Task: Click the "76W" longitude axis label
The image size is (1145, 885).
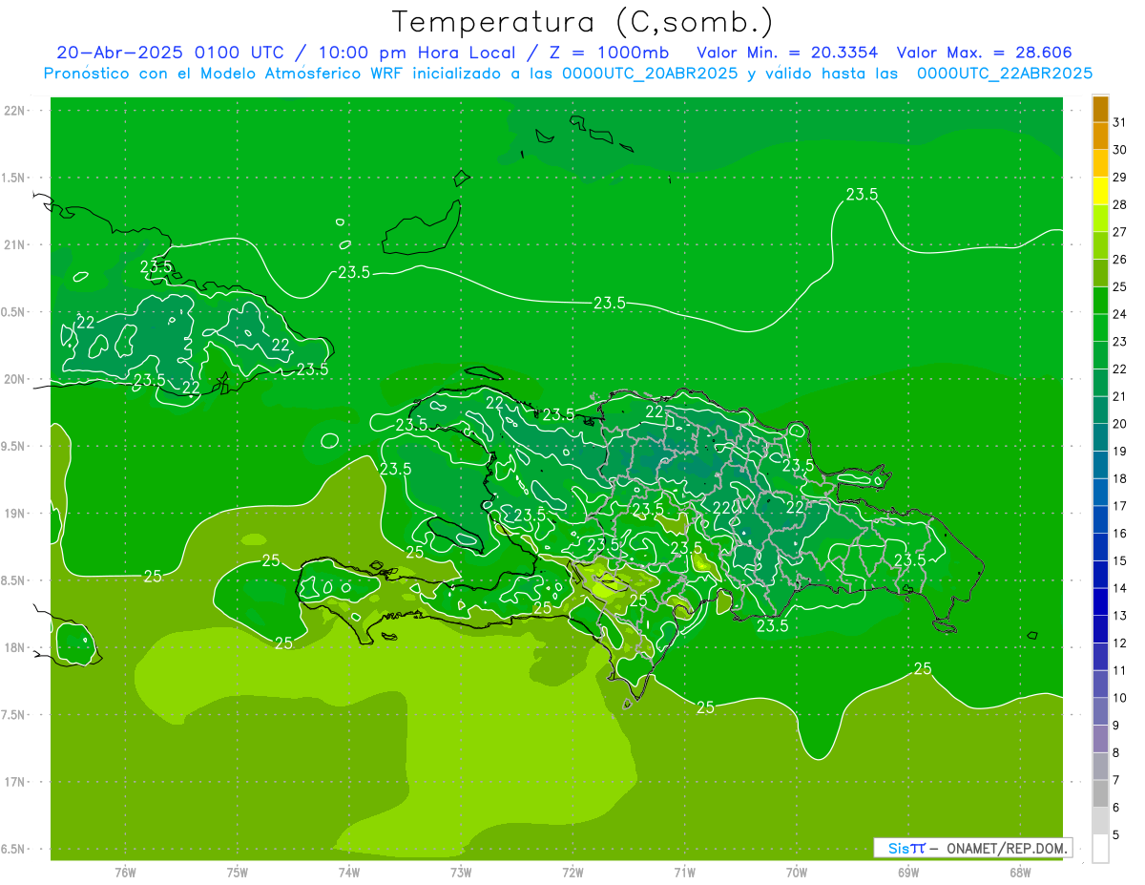Action: click(125, 873)
